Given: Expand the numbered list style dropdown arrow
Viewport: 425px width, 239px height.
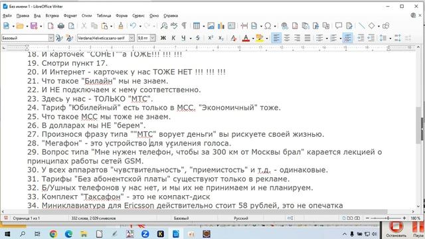Looking at the screenshot, I should (341, 39).
